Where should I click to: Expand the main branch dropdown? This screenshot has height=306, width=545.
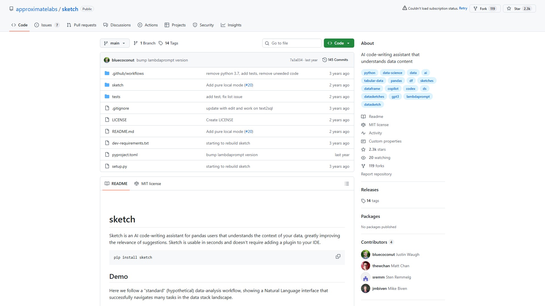click(x=115, y=43)
